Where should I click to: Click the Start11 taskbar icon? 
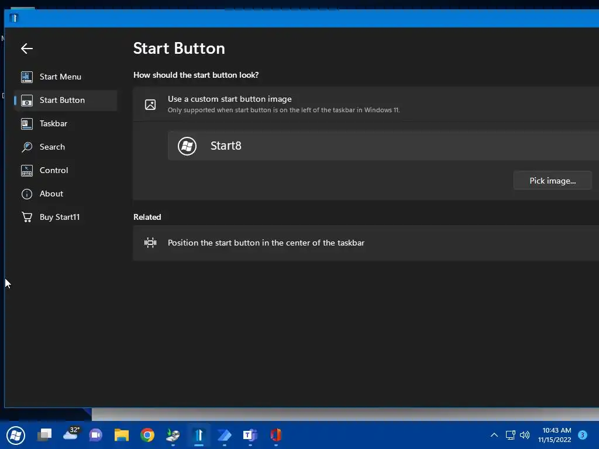point(199,435)
